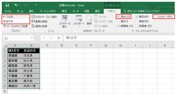The image size is (177, 95).
Task: Open the Name Box dropdown arrow
Action: pos(32,38)
